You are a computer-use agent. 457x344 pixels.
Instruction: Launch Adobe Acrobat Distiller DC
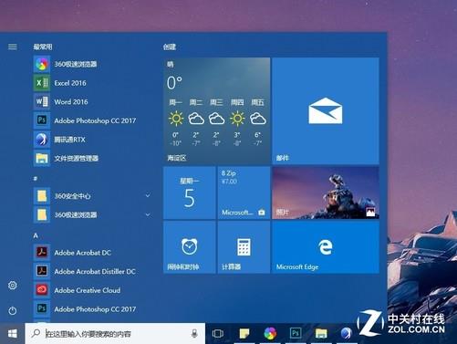(93, 271)
